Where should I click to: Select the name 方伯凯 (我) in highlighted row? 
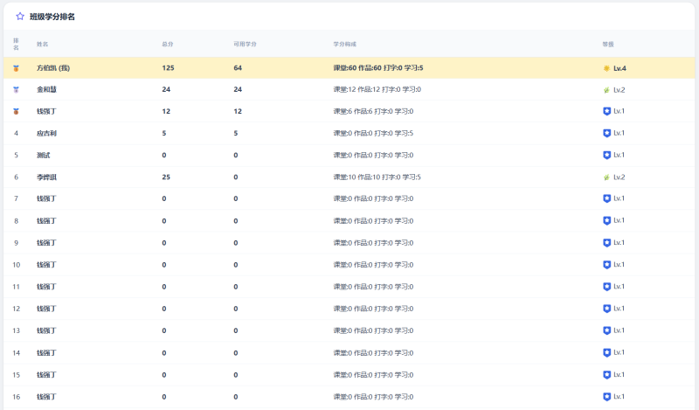(x=53, y=68)
